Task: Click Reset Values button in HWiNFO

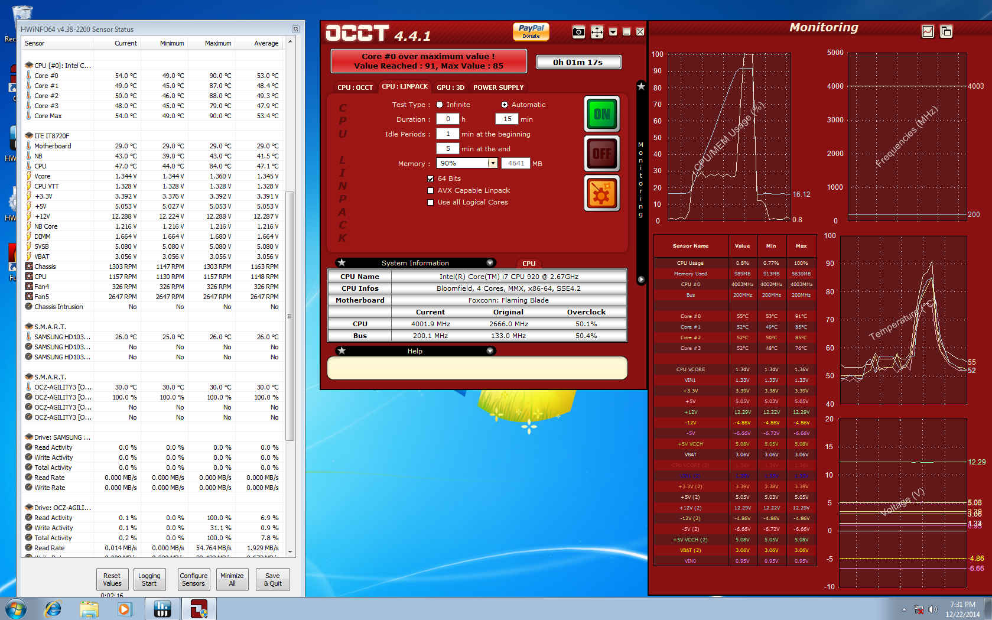Action: [112, 579]
